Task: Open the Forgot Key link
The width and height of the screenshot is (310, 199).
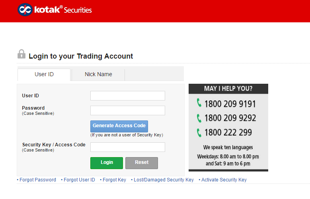Action: (x=114, y=180)
